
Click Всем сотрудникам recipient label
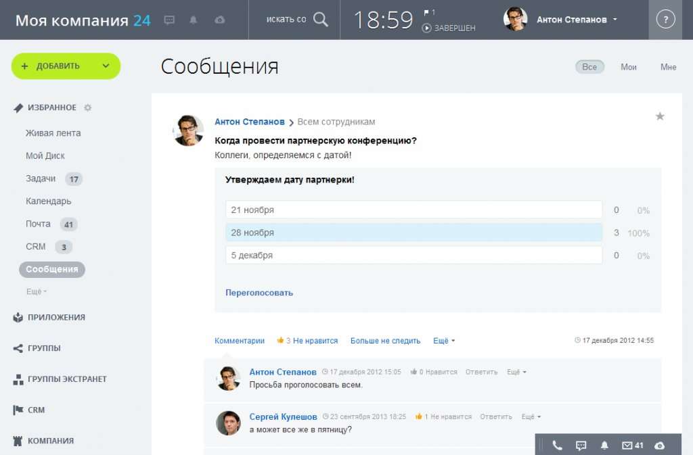click(336, 122)
